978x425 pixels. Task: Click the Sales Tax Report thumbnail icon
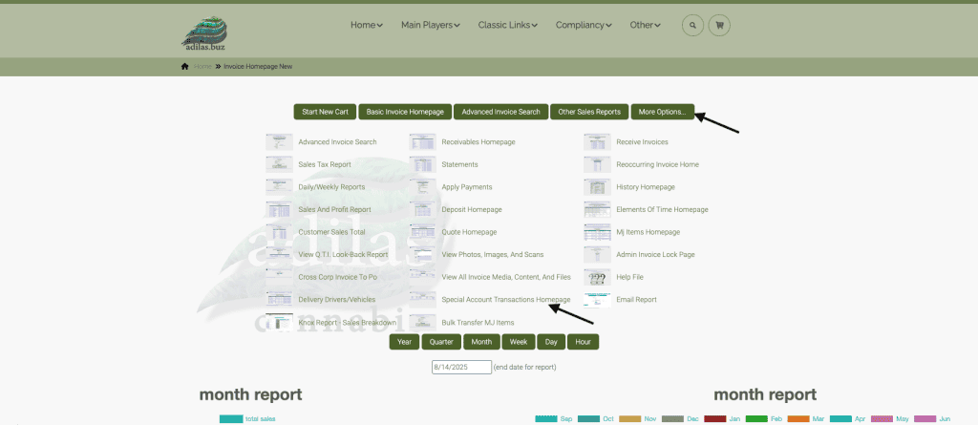pos(279,164)
